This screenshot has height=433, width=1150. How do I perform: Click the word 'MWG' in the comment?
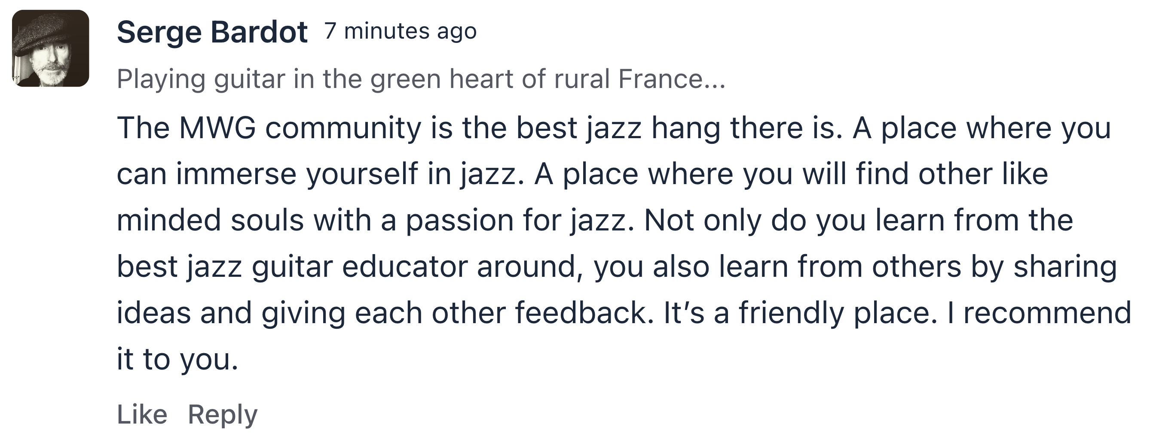pyautogui.click(x=218, y=128)
